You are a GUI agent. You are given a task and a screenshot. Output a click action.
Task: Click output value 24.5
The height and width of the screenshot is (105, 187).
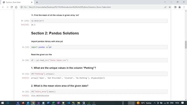point(33,25)
